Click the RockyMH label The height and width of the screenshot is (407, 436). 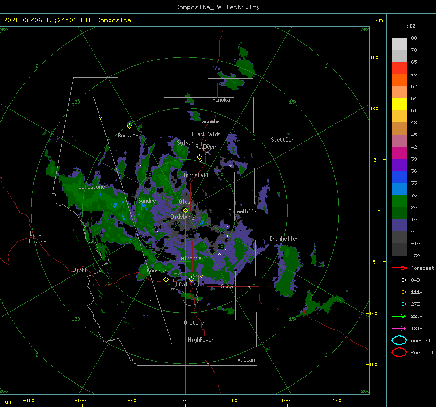tap(128, 136)
